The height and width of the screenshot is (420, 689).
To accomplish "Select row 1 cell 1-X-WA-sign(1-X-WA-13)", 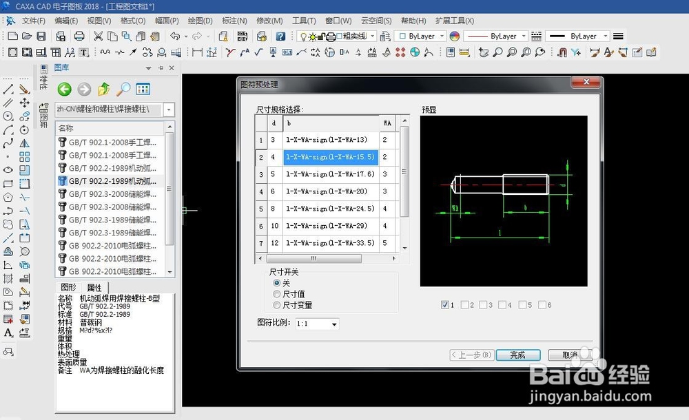I will (x=331, y=140).
